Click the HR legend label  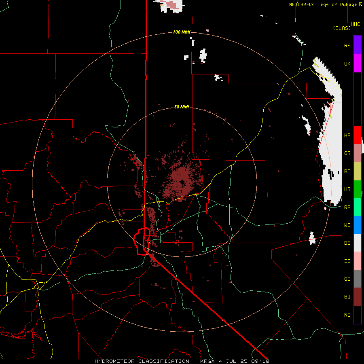347,189
